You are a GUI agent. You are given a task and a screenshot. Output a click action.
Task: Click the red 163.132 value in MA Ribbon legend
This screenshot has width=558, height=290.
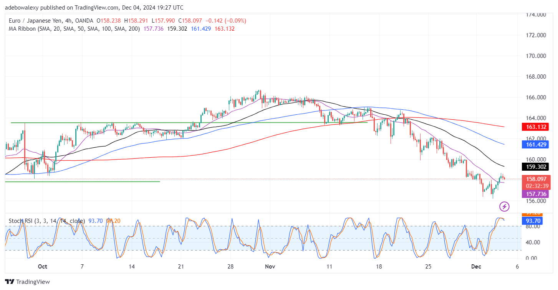[x=225, y=29]
